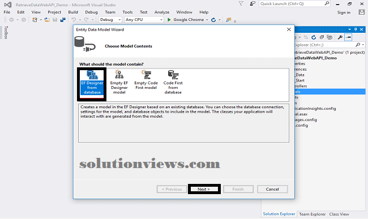The width and height of the screenshot is (368, 219).
Task: Select the ApplicationInsights.config file in tree
Action: click(x=315, y=109)
